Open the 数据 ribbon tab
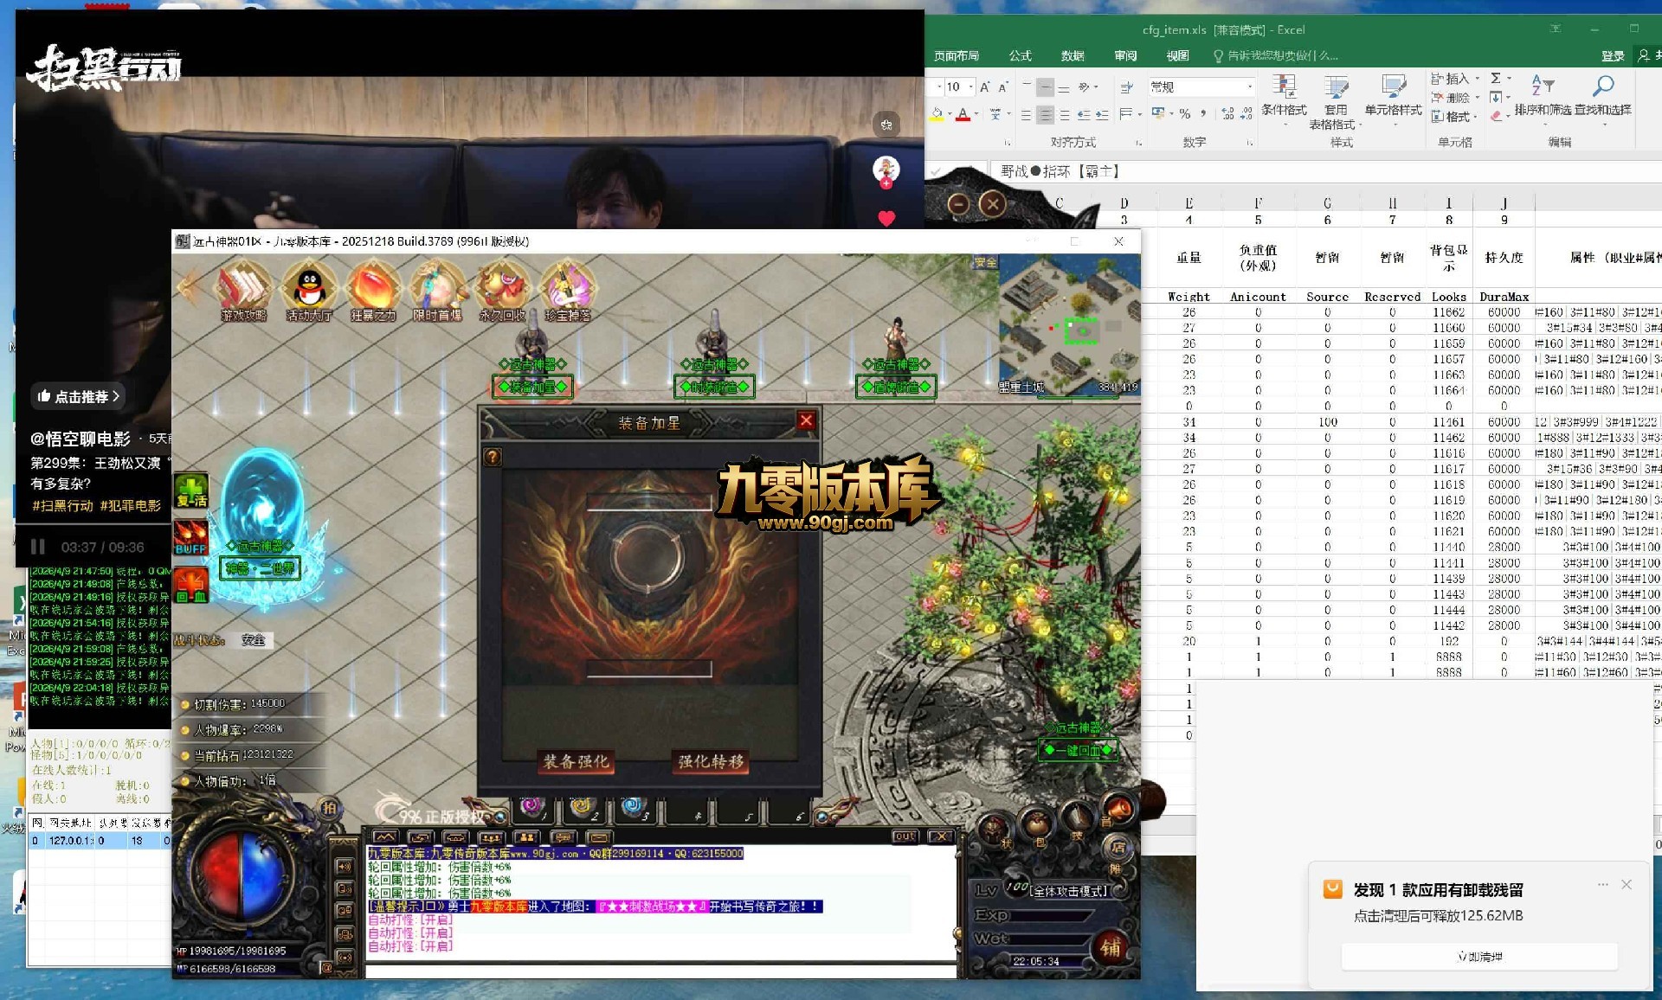The width and height of the screenshot is (1662, 1000). (x=1073, y=55)
